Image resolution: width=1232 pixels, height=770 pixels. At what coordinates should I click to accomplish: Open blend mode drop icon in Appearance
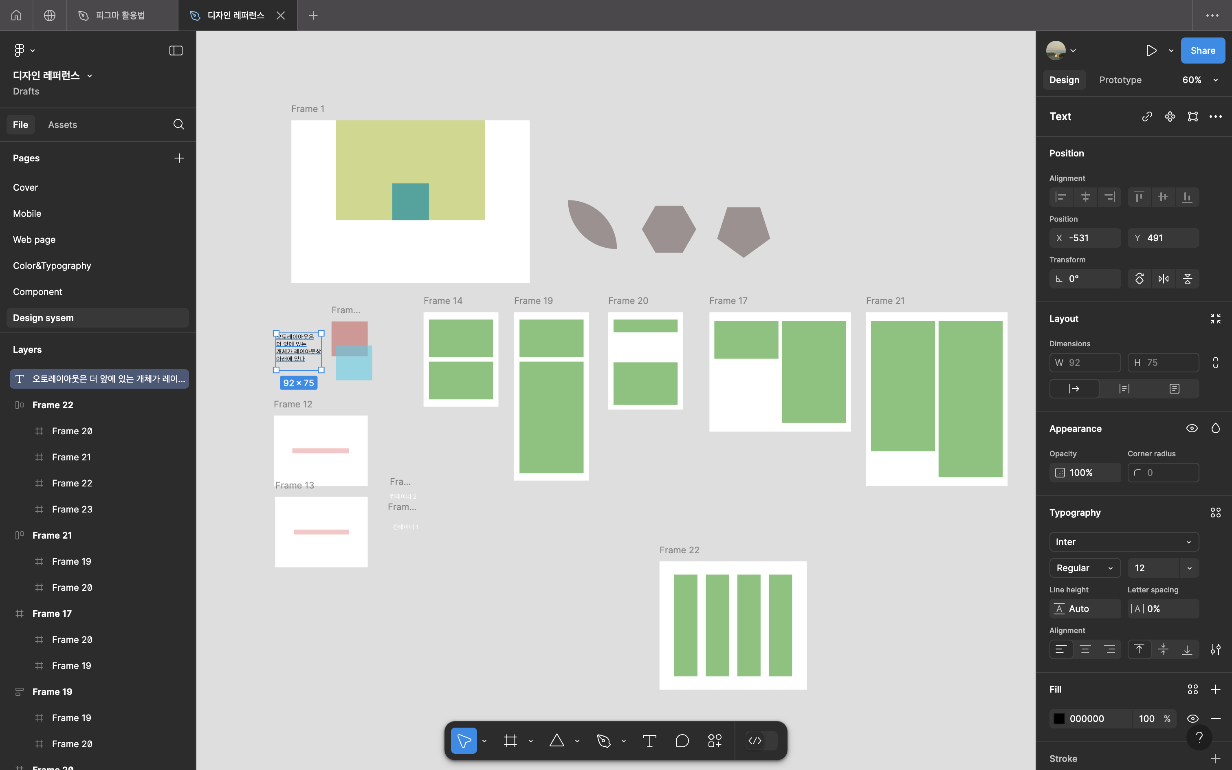(x=1215, y=428)
